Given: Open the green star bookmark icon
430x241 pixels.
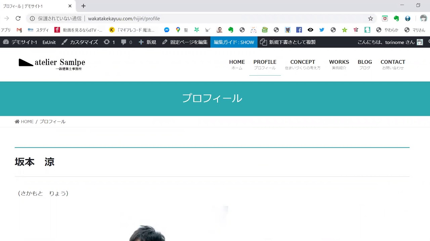Looking at the screenshot, I should (345, 30).
